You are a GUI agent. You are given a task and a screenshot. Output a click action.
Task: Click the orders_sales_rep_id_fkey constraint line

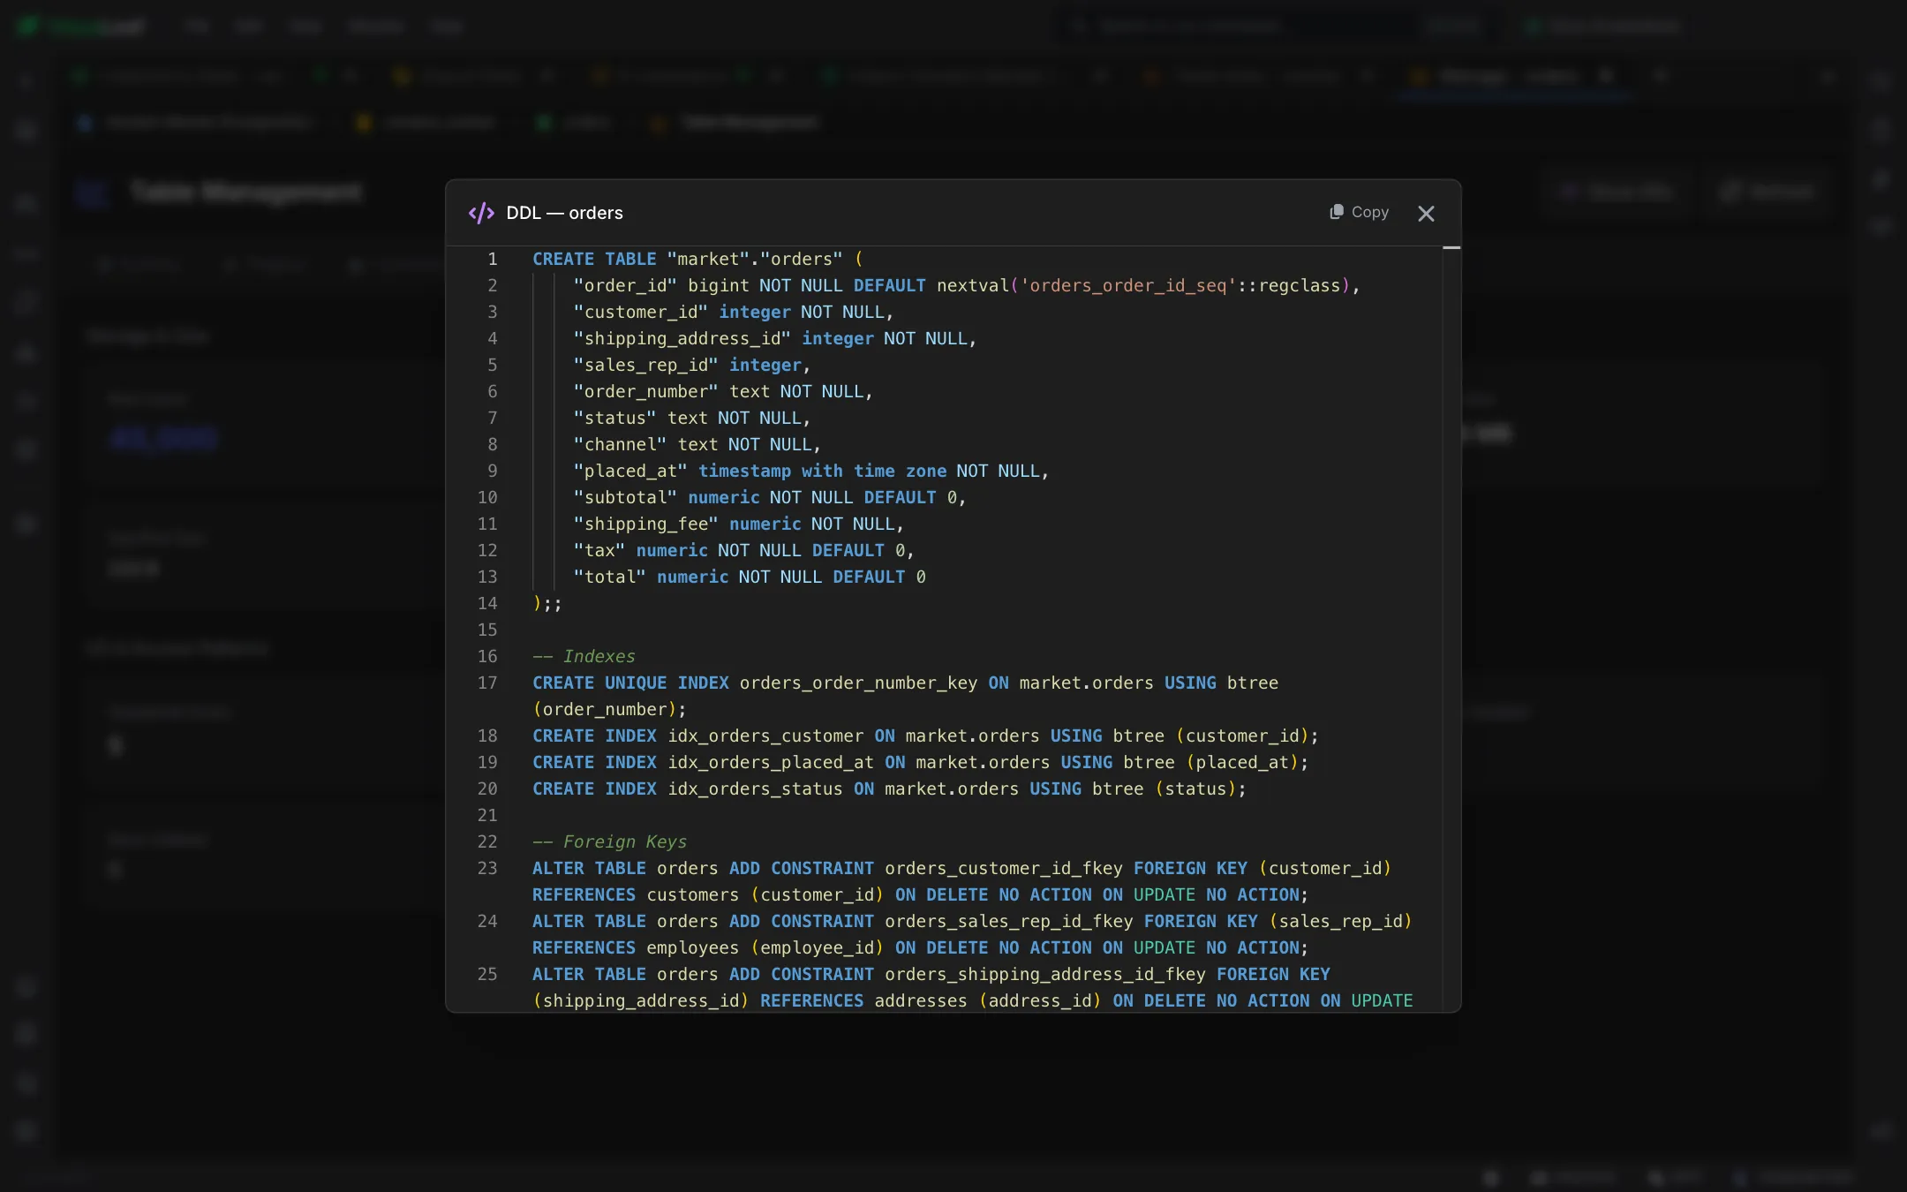tap(972, 934)
